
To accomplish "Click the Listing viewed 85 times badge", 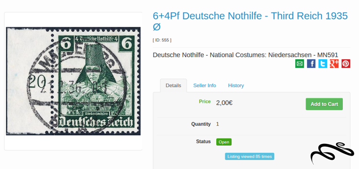I will coord(250,156).
